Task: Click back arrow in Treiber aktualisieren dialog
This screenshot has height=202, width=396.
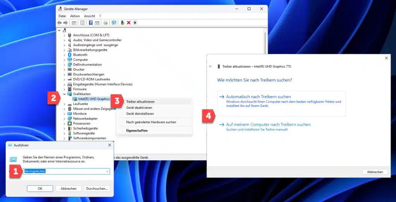Action: [x=211, y=67]
